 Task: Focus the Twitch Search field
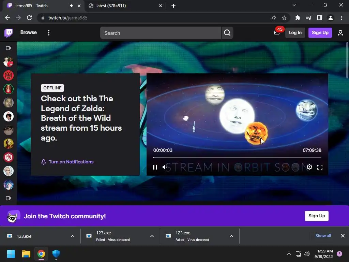coord(161,33)
